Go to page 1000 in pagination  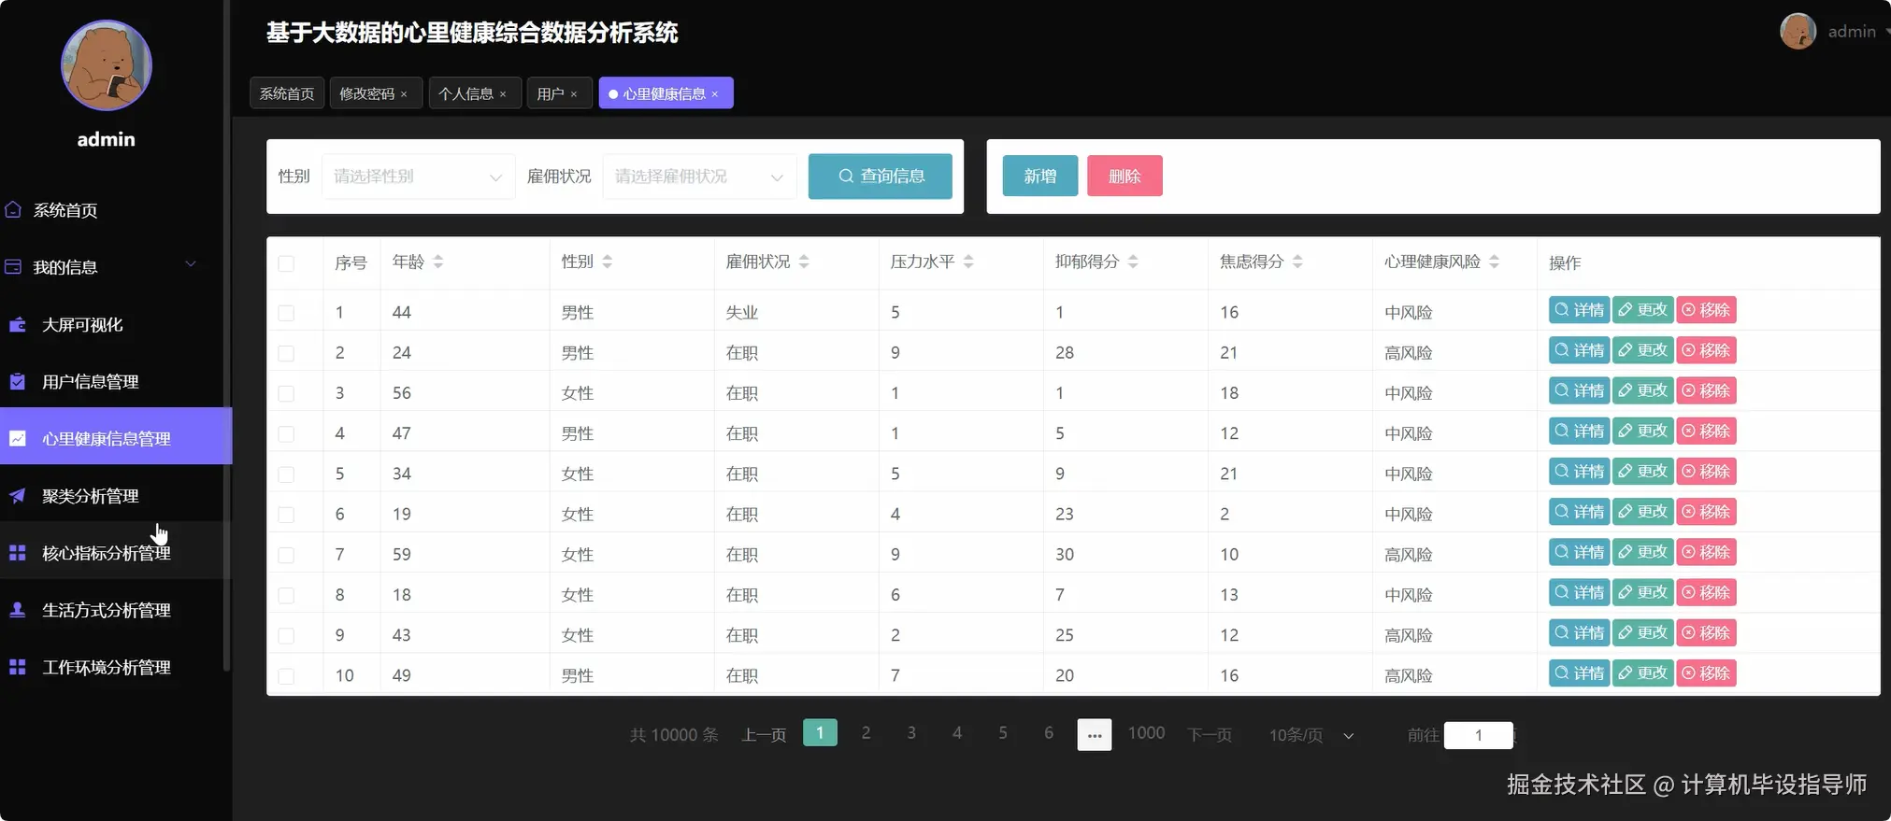(x=1146, y=733)
